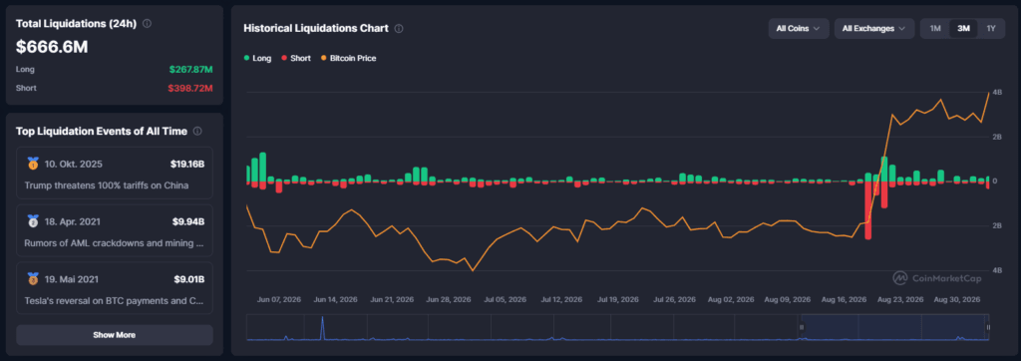Click gold medal icon for 10. Okt. 2025
The height and width of the screenshot is (361, 1021).
[x=33, y=164]
